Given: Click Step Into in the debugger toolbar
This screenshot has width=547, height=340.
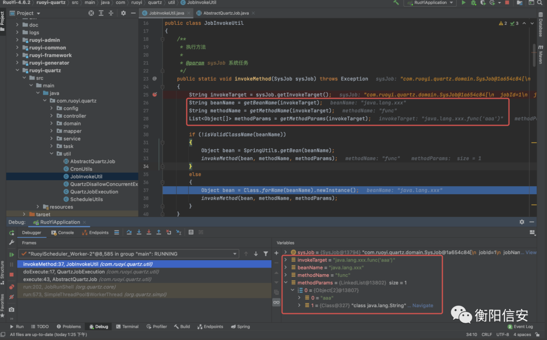Looking at the screenshot, I should [139, 232].
